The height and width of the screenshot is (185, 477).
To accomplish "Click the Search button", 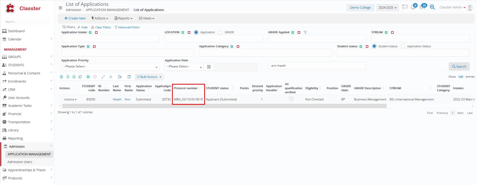I will coord(459,66).
